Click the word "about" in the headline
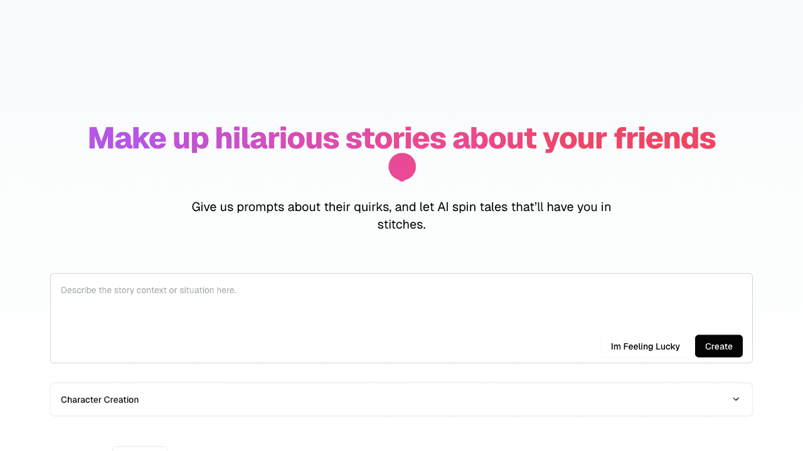803x451 pixels. (494, 138)
